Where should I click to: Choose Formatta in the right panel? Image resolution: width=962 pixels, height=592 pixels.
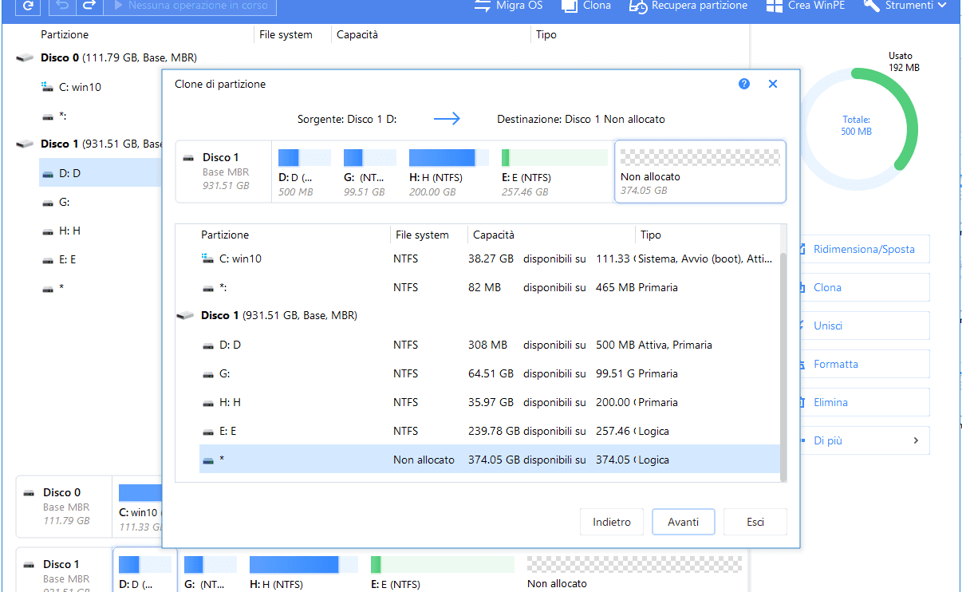pyautogui.click(x=835, y=364)
